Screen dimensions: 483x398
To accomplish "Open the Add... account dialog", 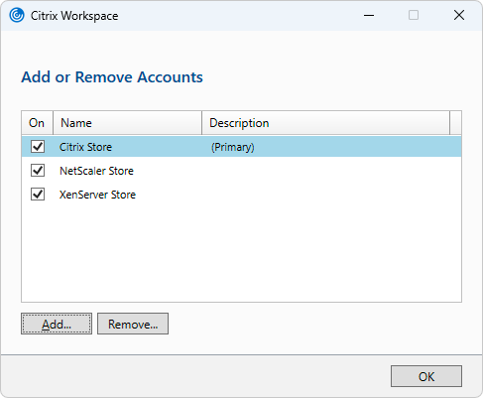I will click(x=57, y=324).
